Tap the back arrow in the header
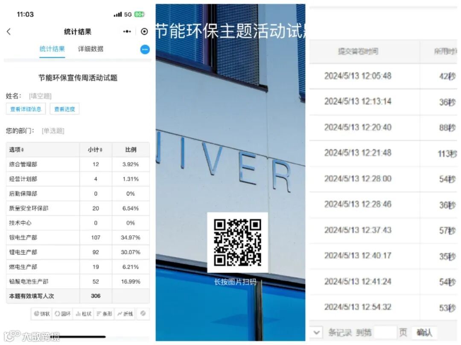This screenshot has width=461, height=345. (x=9, y=32)
